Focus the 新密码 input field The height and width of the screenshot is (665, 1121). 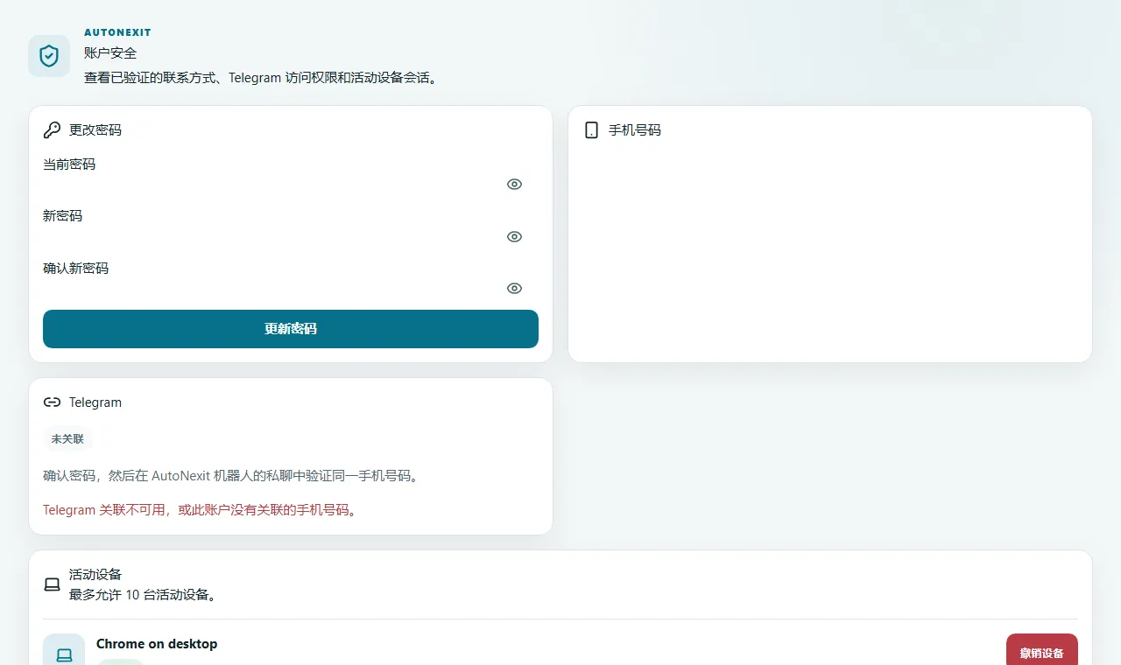(x=291, y=237)
